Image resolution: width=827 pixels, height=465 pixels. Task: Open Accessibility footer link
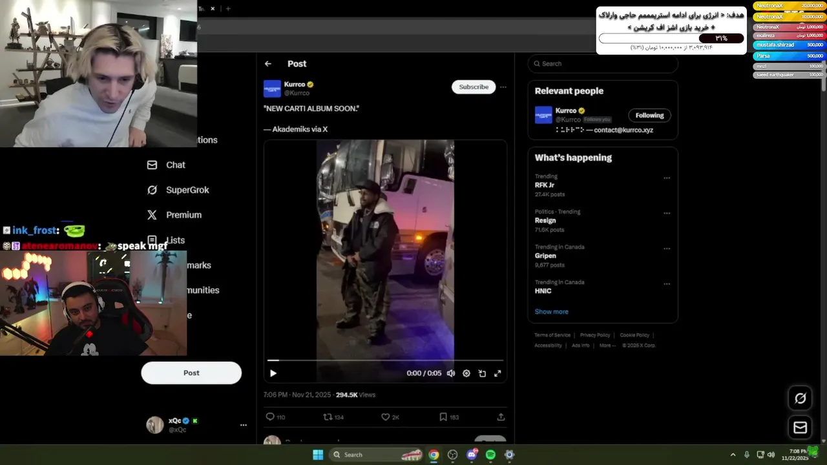click(548, 346)
